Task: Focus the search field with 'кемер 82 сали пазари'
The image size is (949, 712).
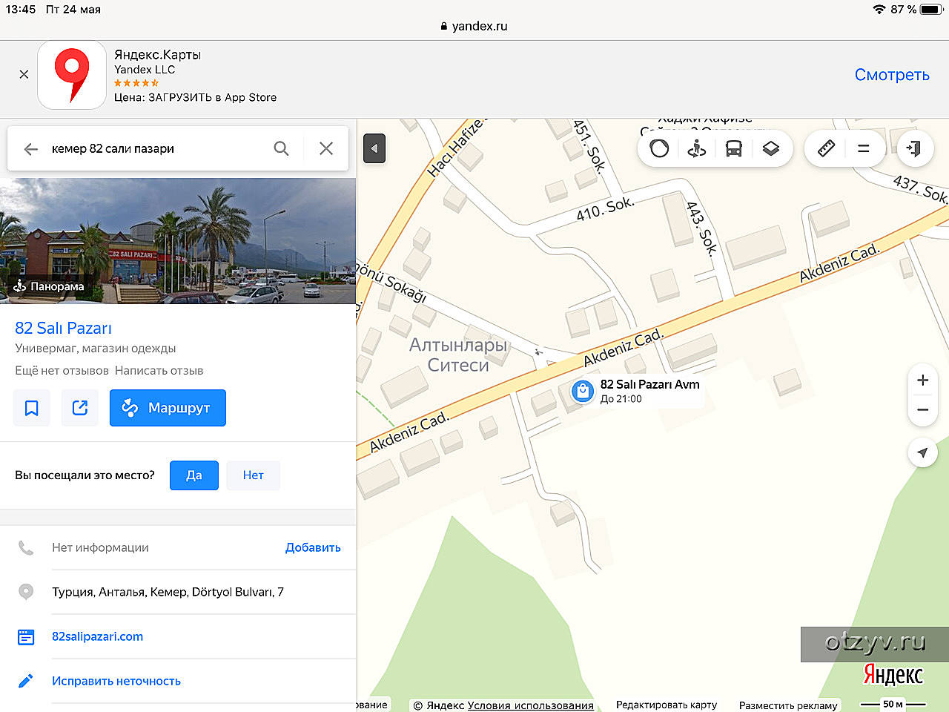Action: click(x=156, y=148)
